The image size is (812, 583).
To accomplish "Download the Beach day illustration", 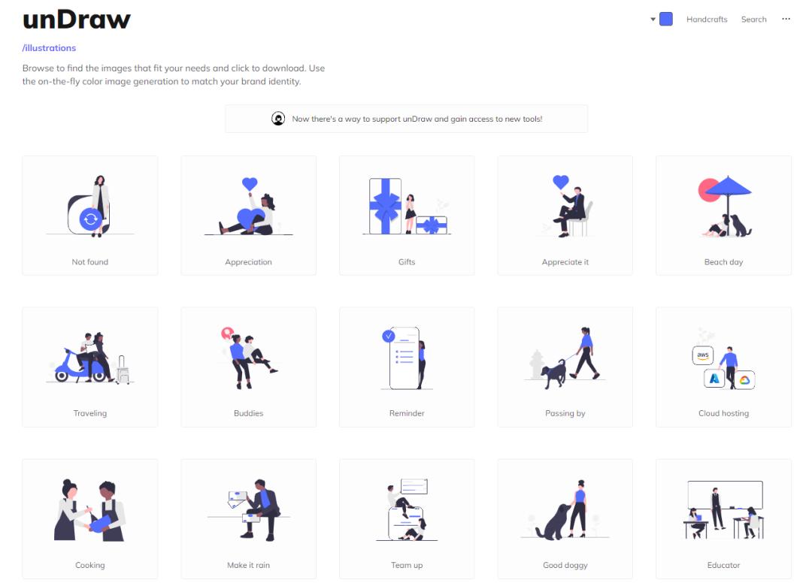I will [x=723, y=216].
